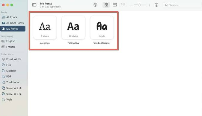Click the EN language badge icon
Viewport: 202px width, 116px height.
3,41
